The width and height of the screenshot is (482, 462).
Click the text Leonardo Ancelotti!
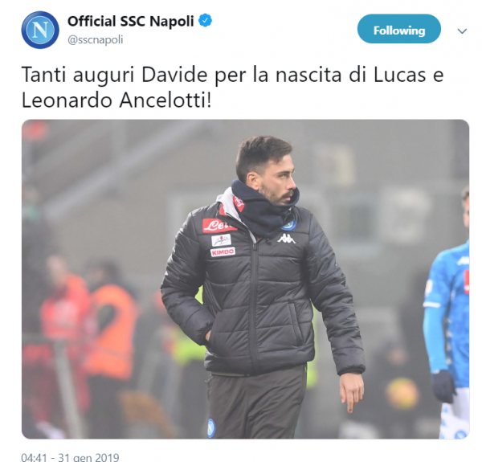point(116,100)
